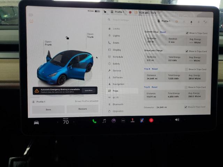This screenshot has width=223, height=167.
Task: Save the driver profile
Action: 48,110
